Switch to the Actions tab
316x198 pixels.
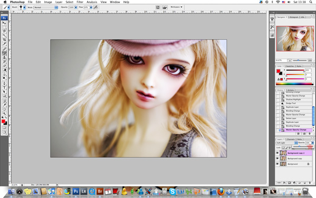click(x=290, y=90)
